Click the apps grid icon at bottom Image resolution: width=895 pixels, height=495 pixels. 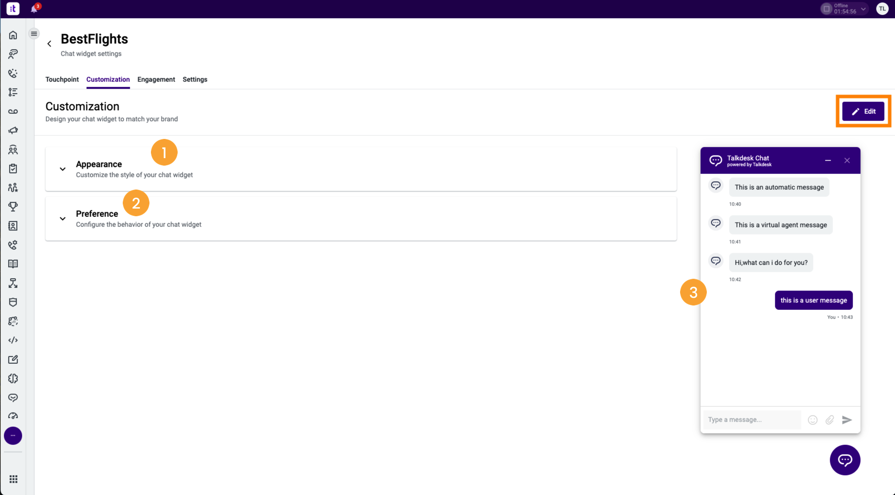[13, 479]
